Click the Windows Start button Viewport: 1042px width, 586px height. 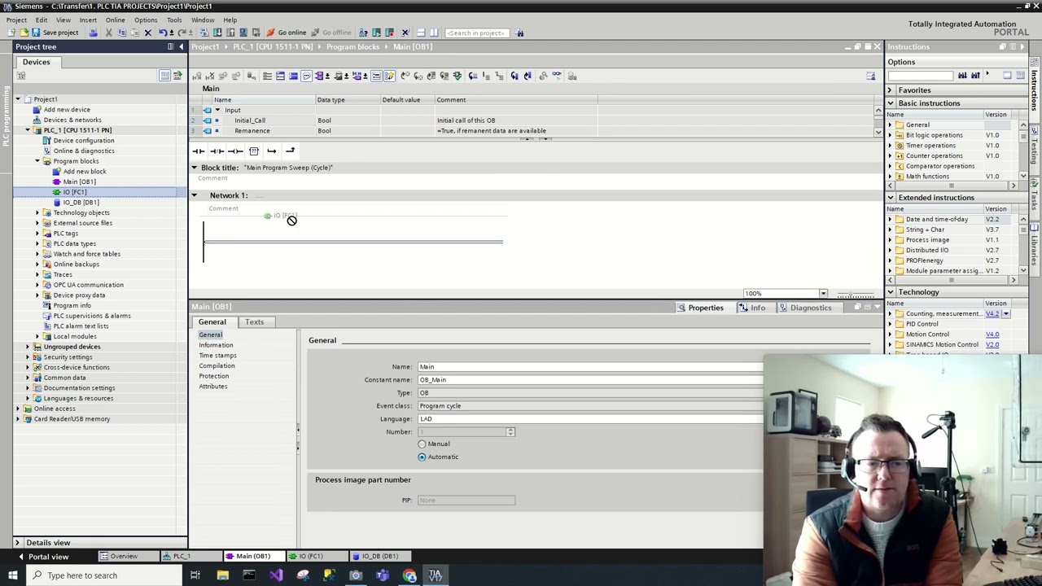click(x=12, y=575)
